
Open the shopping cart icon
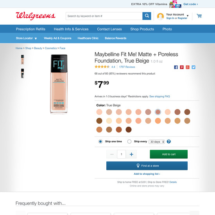pyautogui.click(x=199, y=16)
